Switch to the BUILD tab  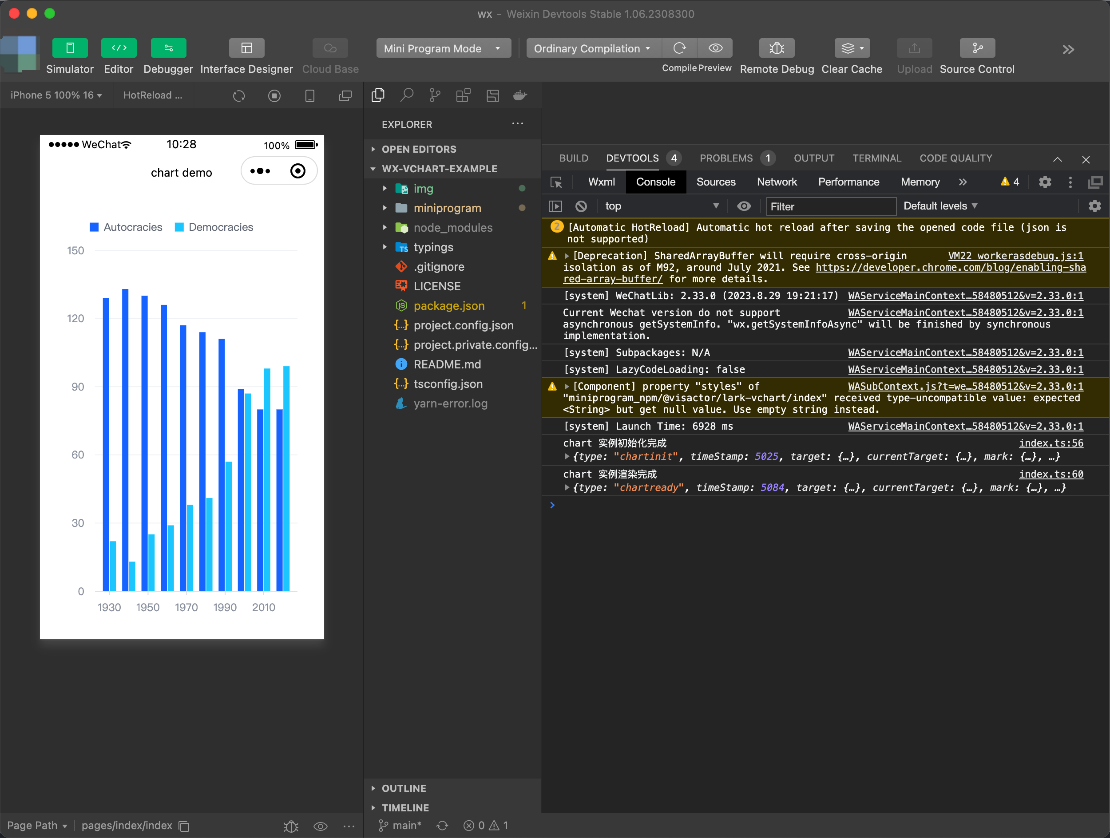coord(574,158)
